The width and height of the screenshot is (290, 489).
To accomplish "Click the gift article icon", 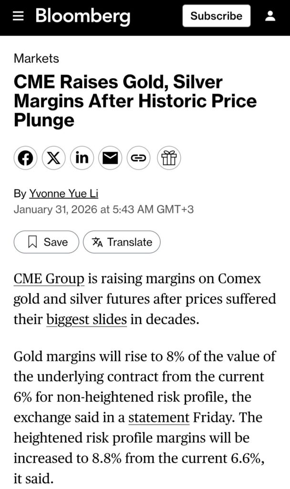I will (169, 158).
